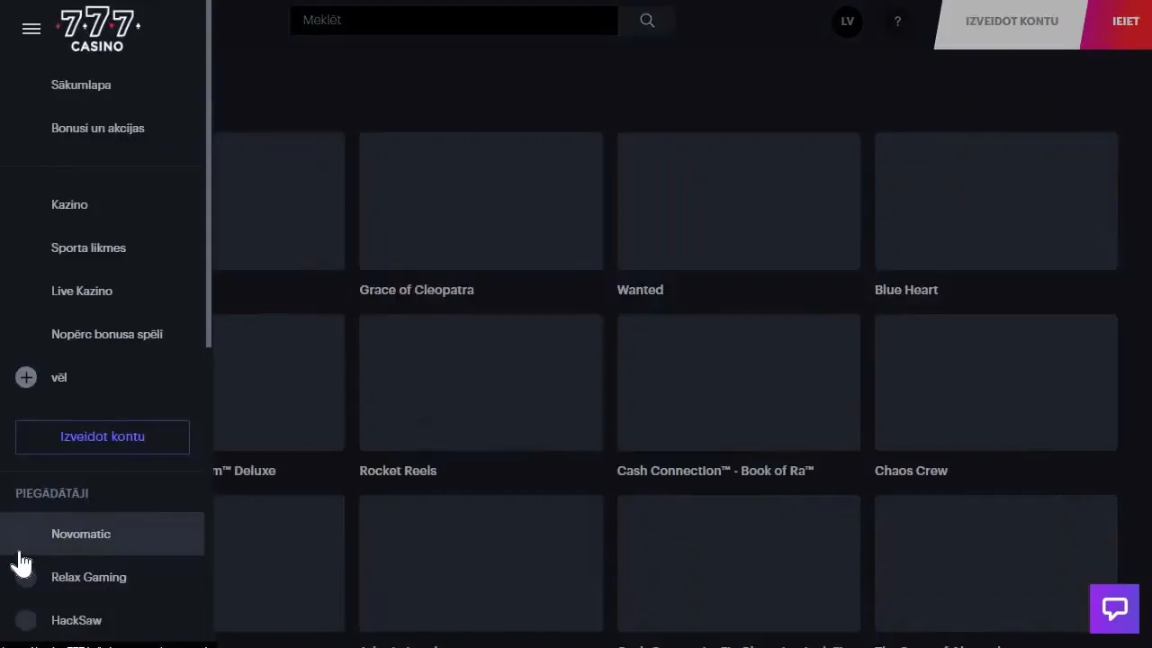This screenshot has height=648, width=1152.
Task: Click the search magnifier icon
Action: (x=647, y=21)
